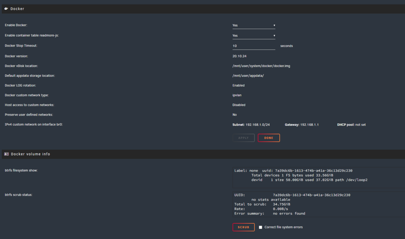Click the btrfs scrub status output box
The height and width of the screenshot is (239, 405).
click(x=319, y=204)
